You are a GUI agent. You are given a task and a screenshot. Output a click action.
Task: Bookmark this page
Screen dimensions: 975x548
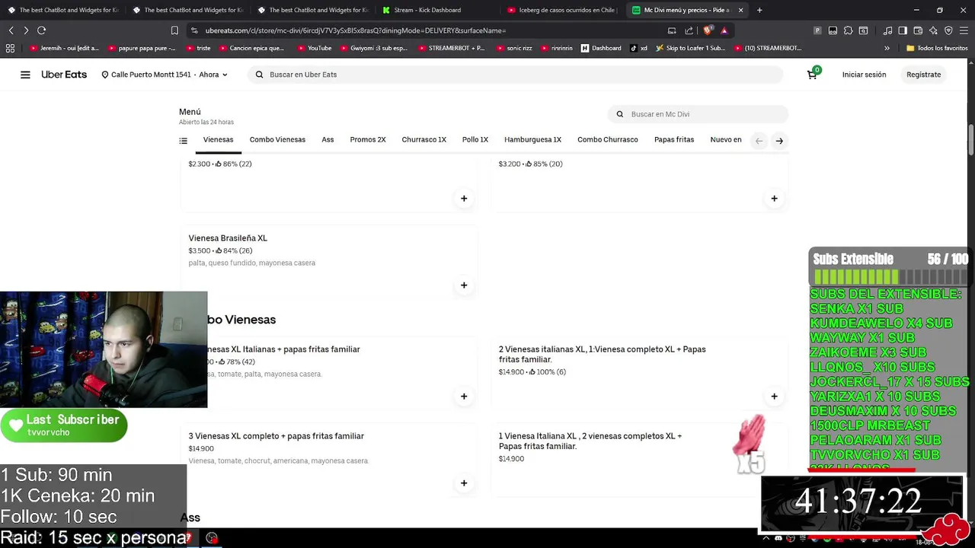tap(174, 30)
